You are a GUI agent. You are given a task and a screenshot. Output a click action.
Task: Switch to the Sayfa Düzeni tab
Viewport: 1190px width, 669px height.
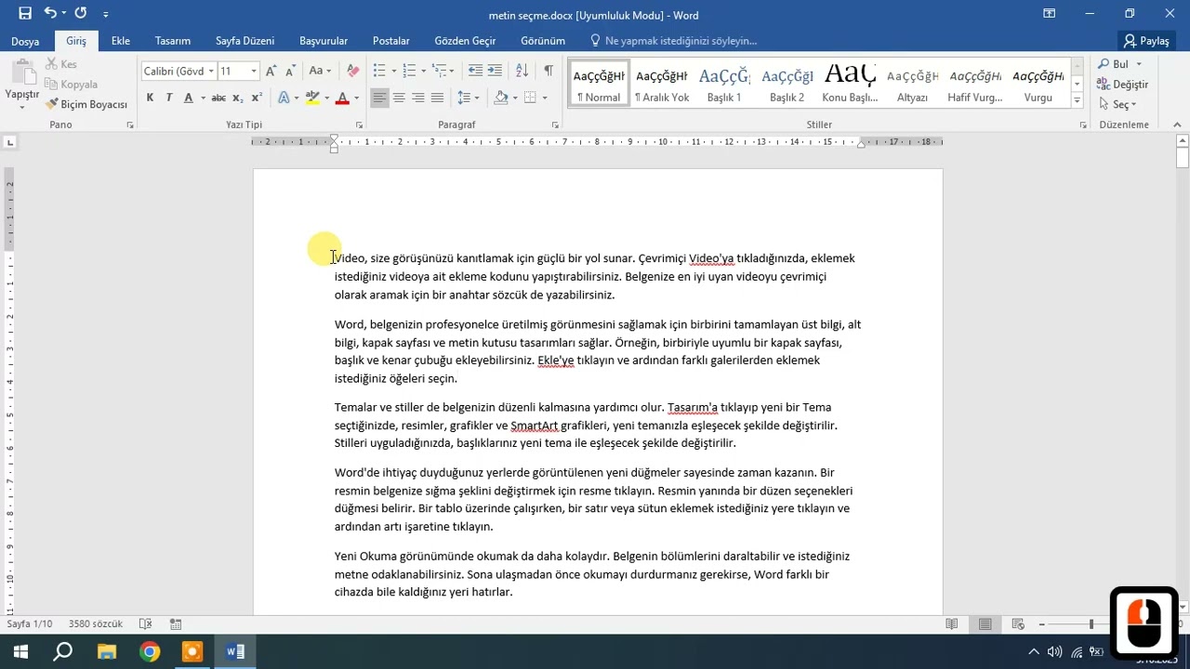point(245,41)
